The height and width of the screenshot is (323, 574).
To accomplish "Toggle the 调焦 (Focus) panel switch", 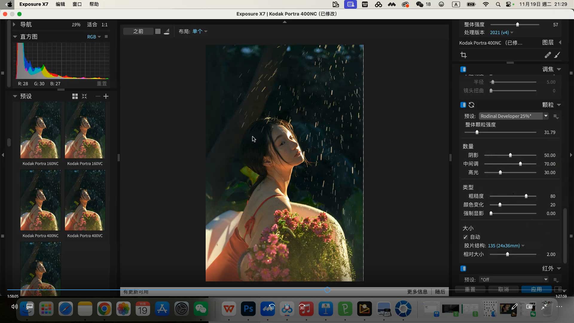I will click(x=463, y=69).
